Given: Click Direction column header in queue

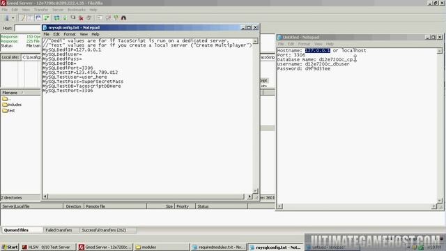Looking at the screenshot, I should point(73,206).
